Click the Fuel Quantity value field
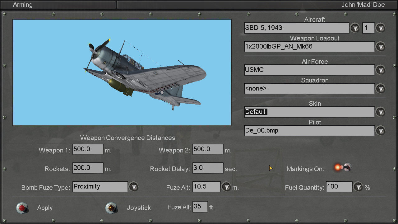Screen dimensions: 398x224 pyautogui.click(x=339, y=187)
